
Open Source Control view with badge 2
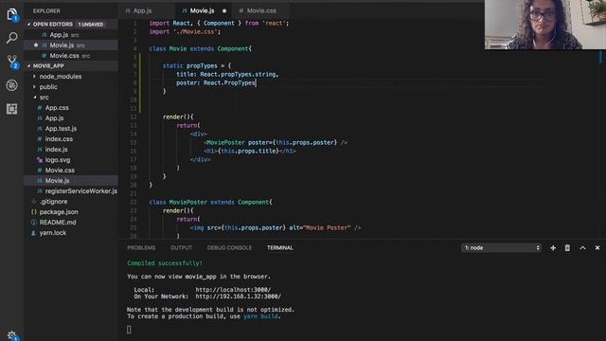click(12, 62)
